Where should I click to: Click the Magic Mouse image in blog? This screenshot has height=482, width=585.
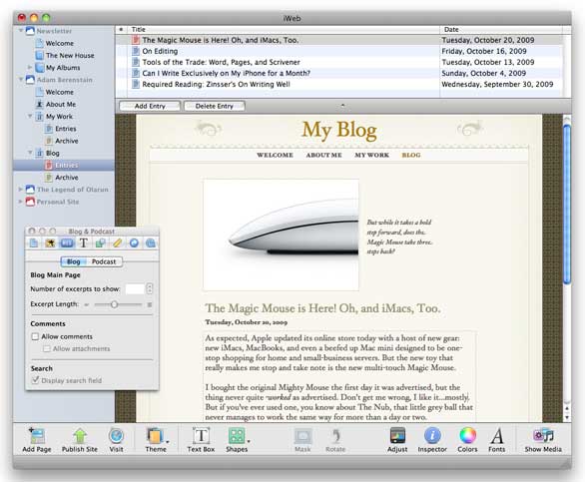[x=281, y=235]
